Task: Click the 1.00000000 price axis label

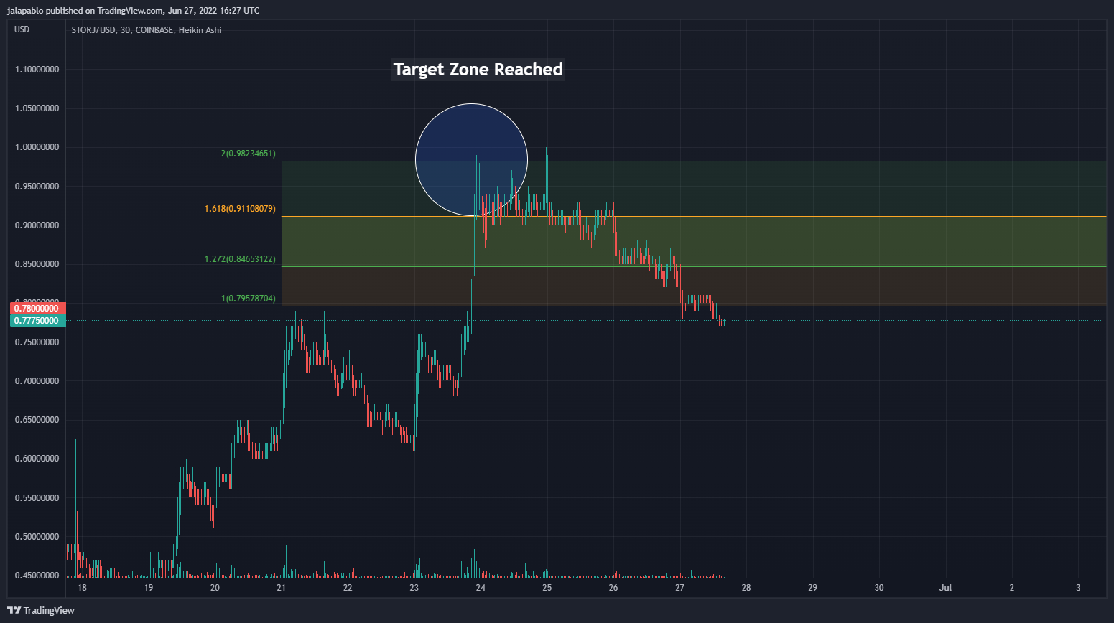Action: point(37,147)
